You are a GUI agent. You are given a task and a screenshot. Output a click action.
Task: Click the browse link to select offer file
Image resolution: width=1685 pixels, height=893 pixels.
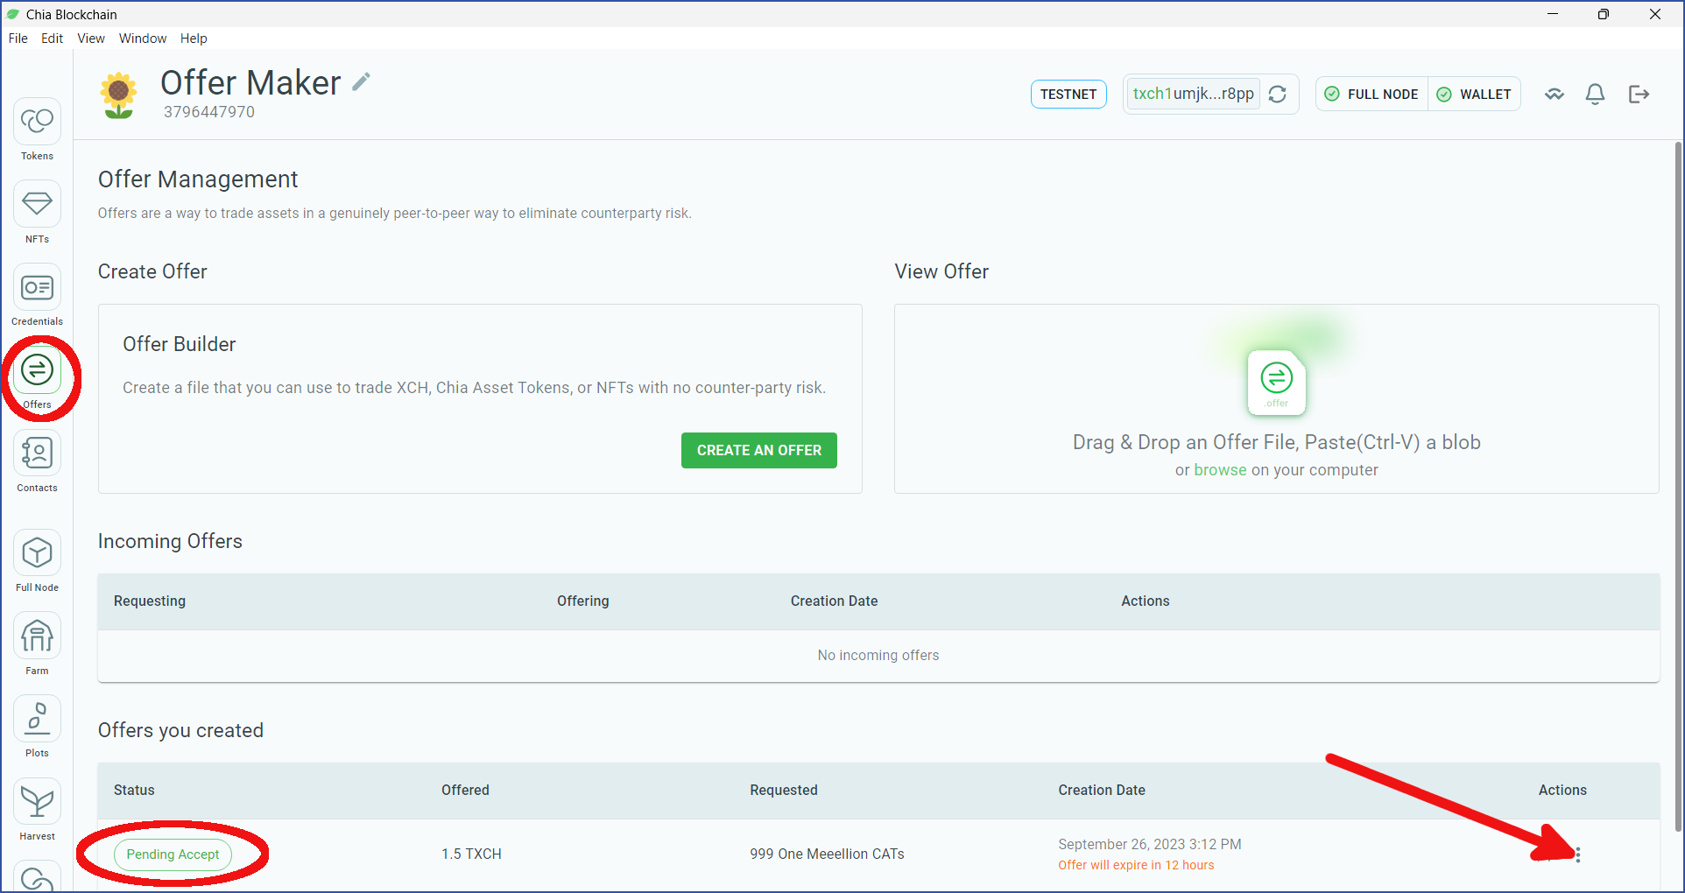point(1220,470)
